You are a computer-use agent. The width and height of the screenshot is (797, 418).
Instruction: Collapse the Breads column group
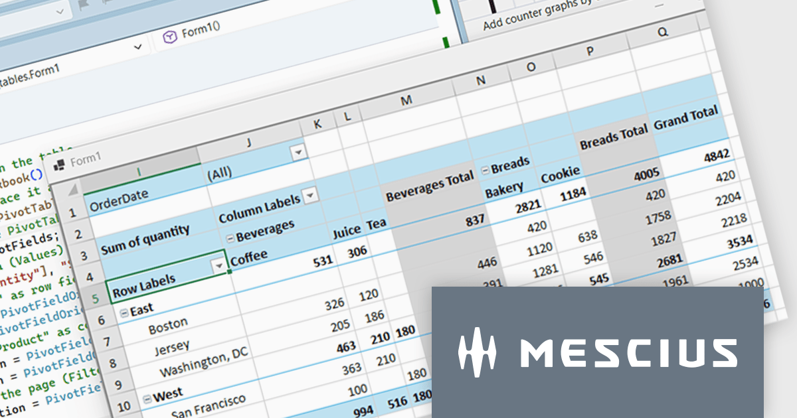[485, 169]
